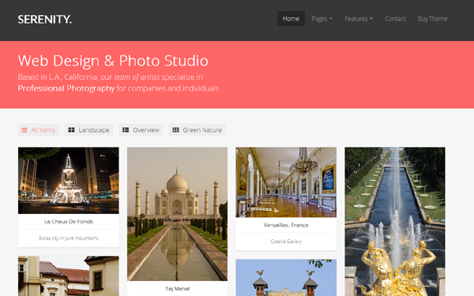
Task: Go to the Contact page
Action: click(395, 19)
